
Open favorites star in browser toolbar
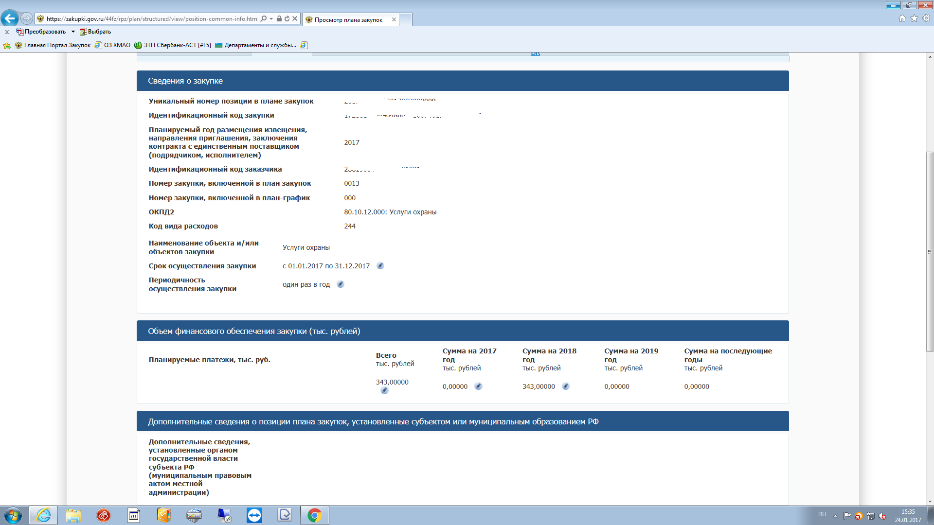coord(914,18)
